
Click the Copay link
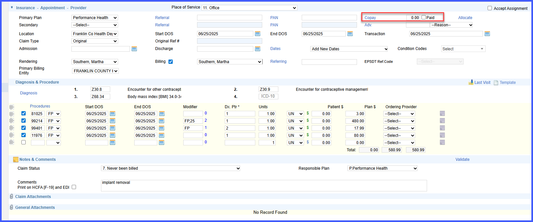pyautogui.click(x=370, y=18)
